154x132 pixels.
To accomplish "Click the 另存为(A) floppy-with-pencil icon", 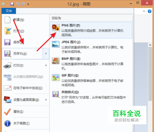I will pos(8,54).
